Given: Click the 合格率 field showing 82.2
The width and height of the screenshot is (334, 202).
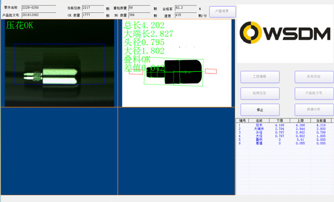Looking at the screenshot, I should pos(186,8).
